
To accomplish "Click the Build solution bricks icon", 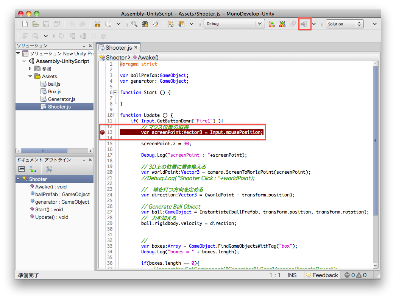I will [x=272, y=24].
